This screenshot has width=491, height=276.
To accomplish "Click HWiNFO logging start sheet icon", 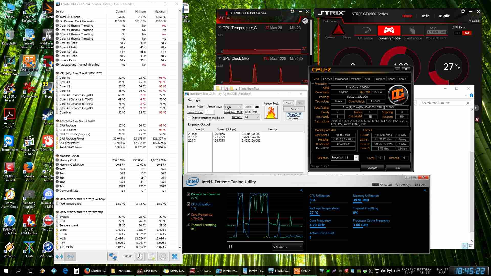I will pos(151,256).
